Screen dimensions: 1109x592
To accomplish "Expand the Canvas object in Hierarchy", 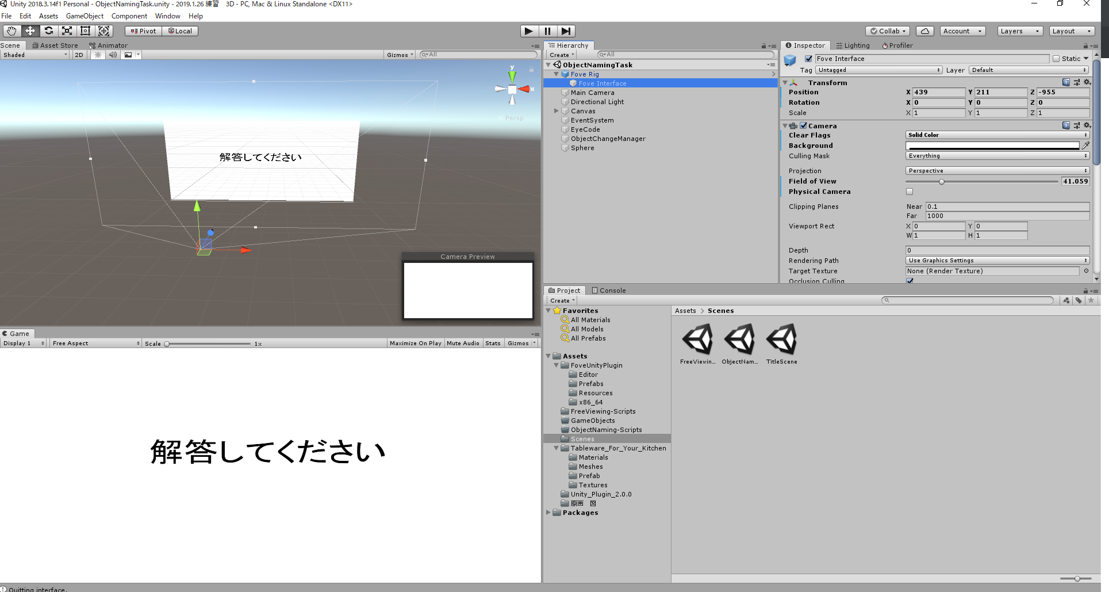I will tap(556, 111).
